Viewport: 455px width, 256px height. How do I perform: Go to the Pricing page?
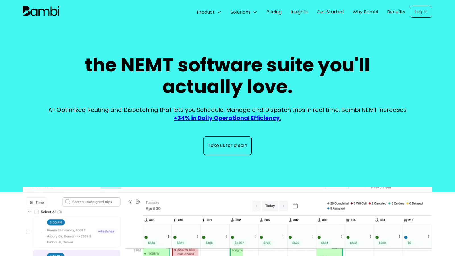[274, 12]
